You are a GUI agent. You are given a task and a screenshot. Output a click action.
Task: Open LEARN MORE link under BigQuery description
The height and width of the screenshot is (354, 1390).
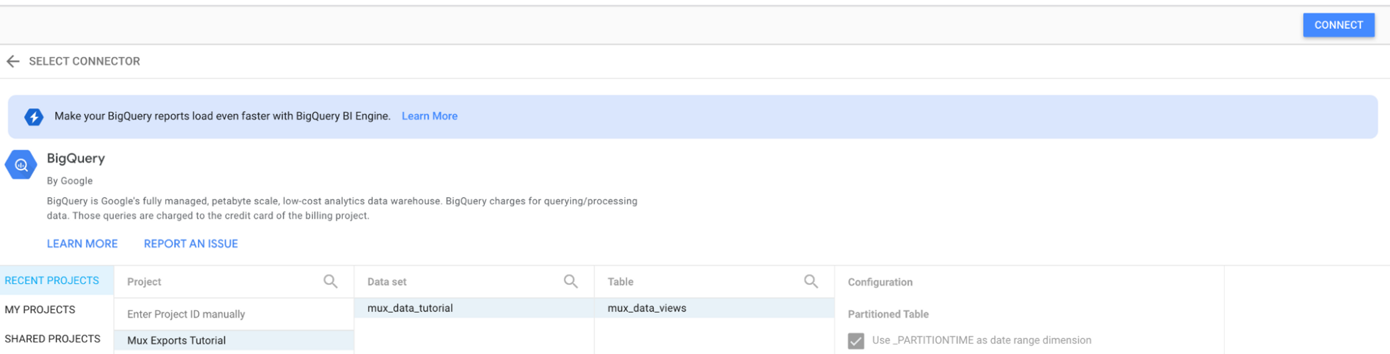click(82, 244)
